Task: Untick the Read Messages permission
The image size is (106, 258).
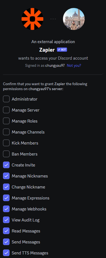Action: click(6, 231)
